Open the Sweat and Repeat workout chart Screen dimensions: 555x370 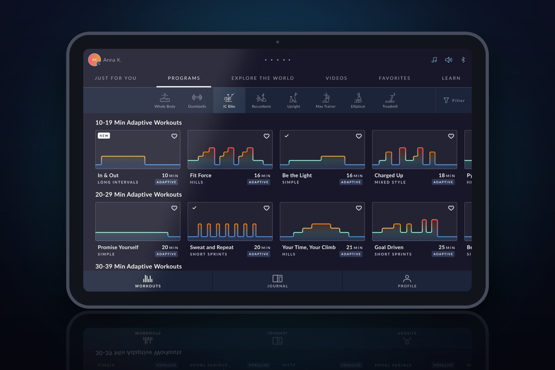230,222
